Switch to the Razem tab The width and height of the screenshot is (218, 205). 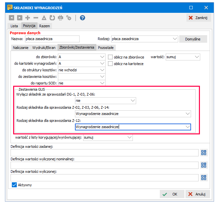[44, 26]
